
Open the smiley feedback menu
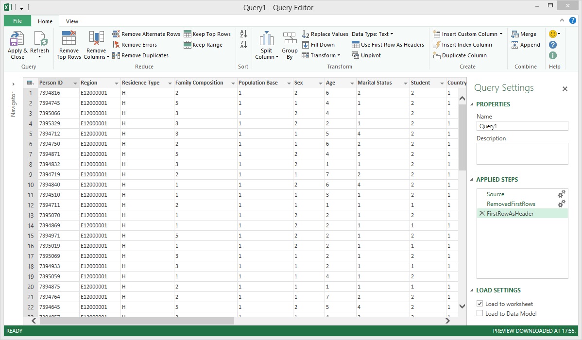click(x=554, y=34)
